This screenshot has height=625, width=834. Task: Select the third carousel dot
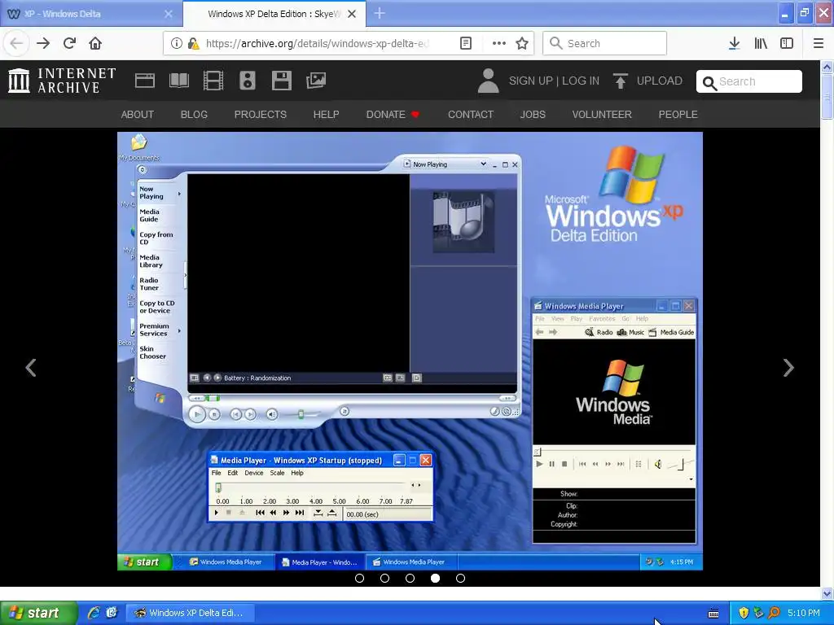tap(410, 579)
